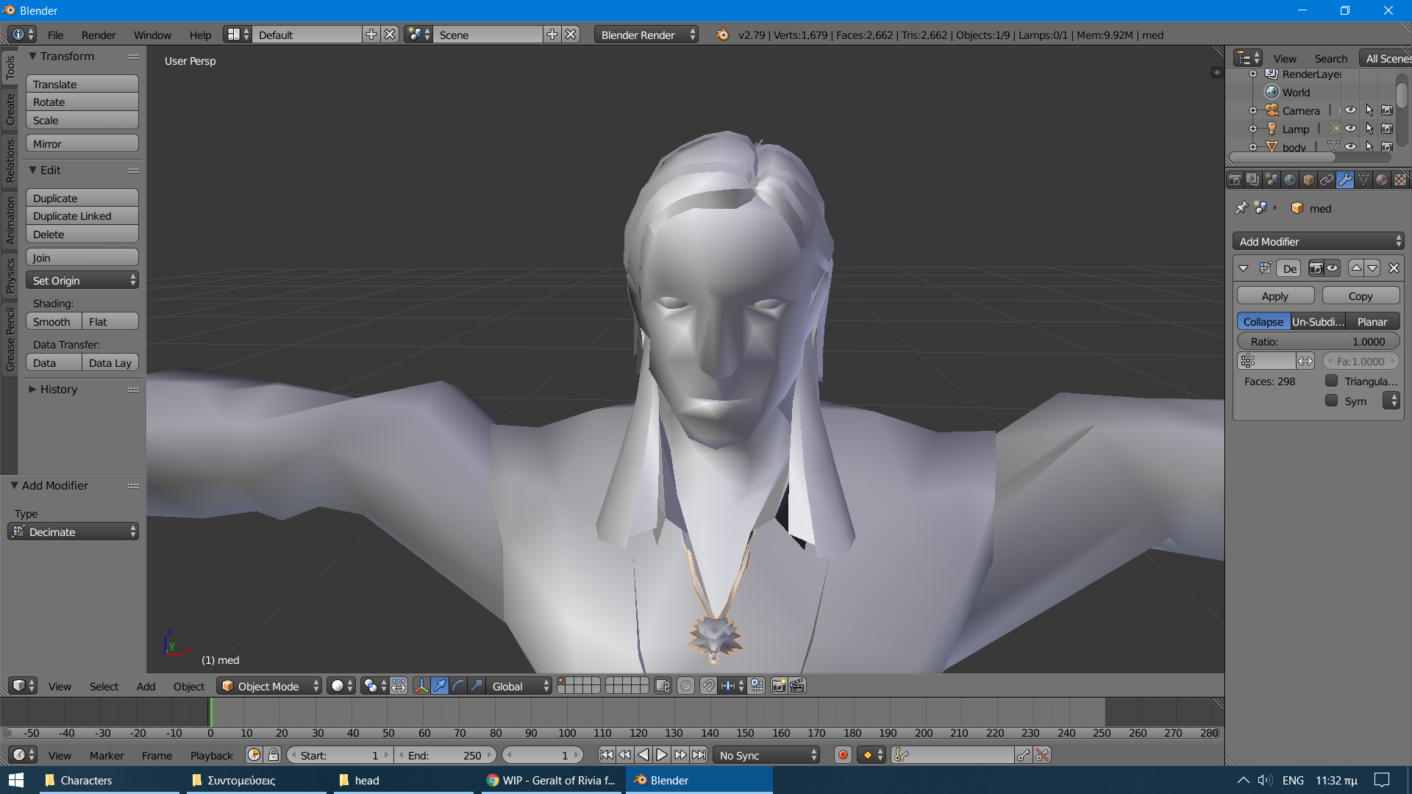
Task: Select the Scale manipulator icon
Action: click(x=477, y=686)
